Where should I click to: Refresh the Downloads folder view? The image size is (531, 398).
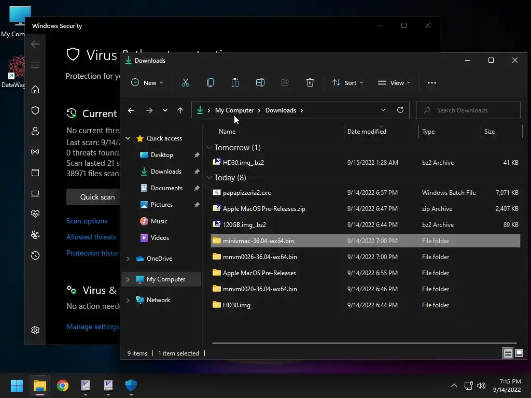400,110
